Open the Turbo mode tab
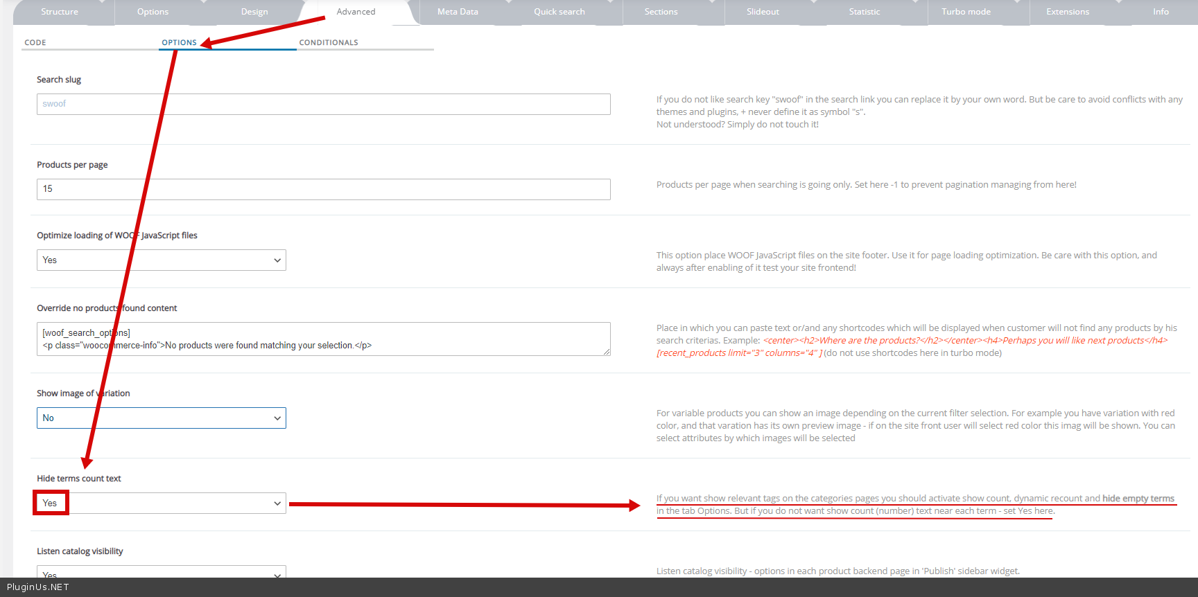 pos(966,12)
